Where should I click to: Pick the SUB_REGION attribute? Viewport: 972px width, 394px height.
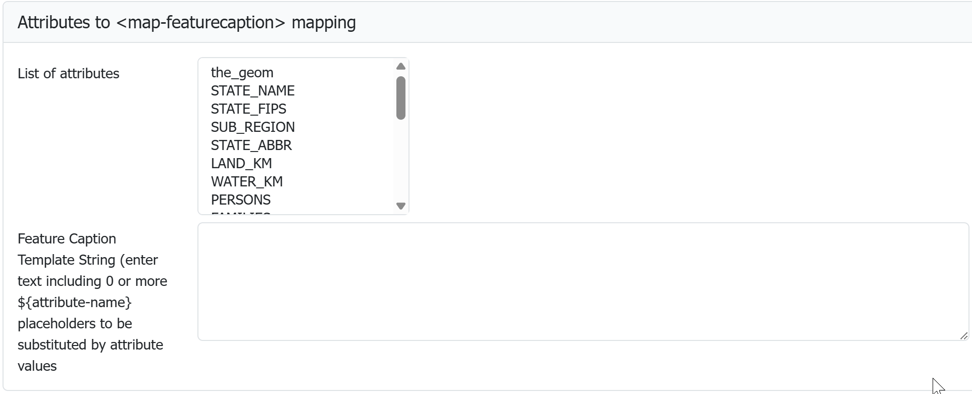pos(252,127)
